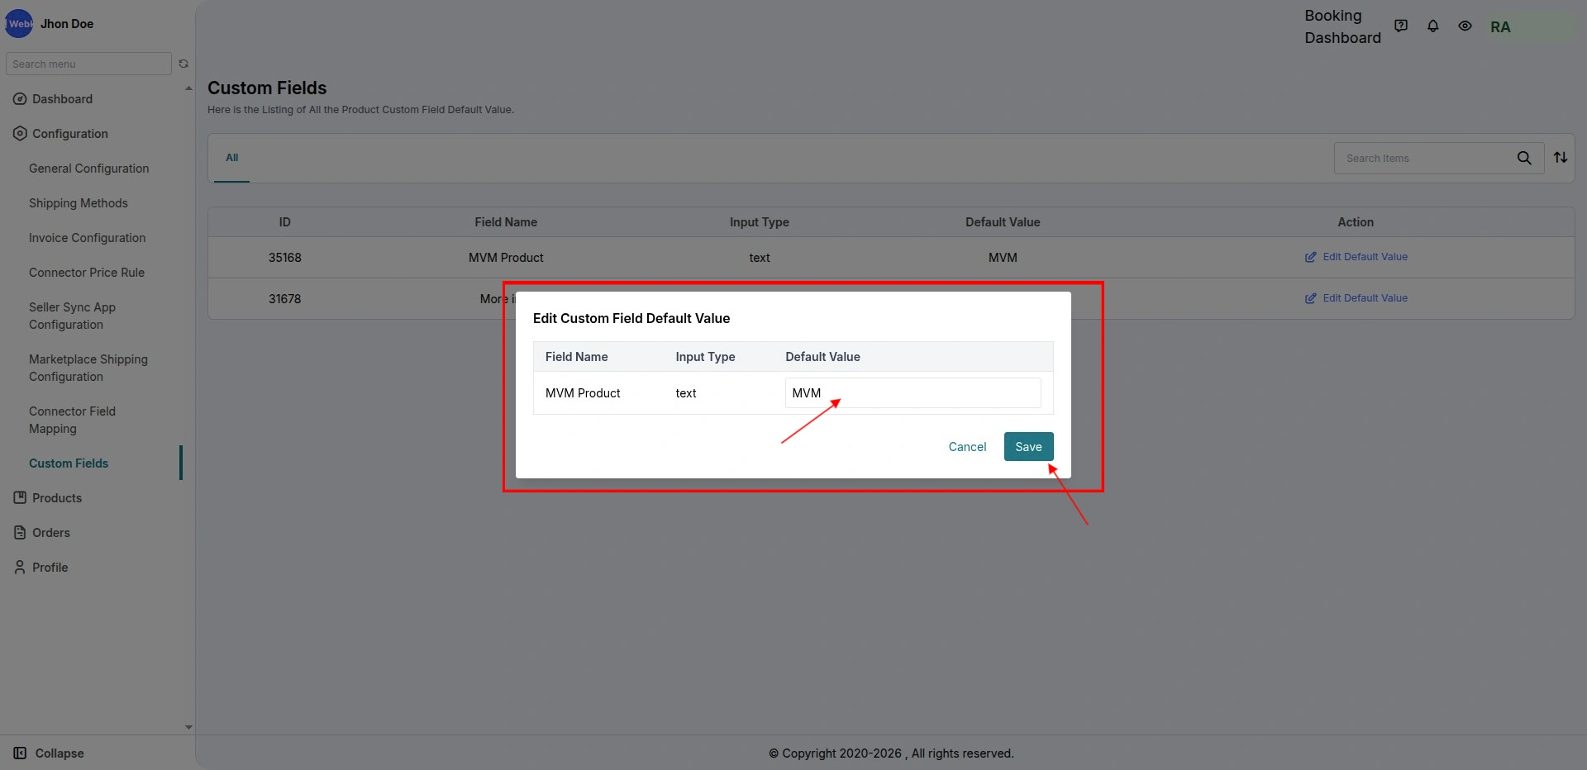Click the search magnifier icon
1587x770 pixels.
(1524, 158)
